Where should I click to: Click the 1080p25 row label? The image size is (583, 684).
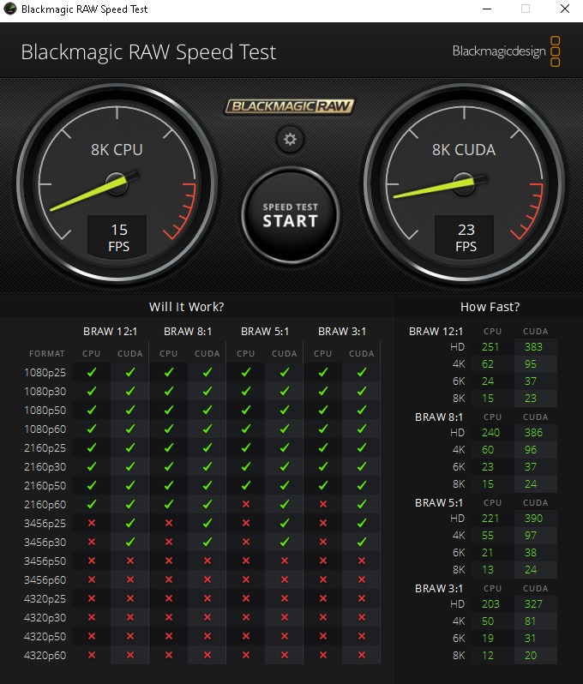45,373
